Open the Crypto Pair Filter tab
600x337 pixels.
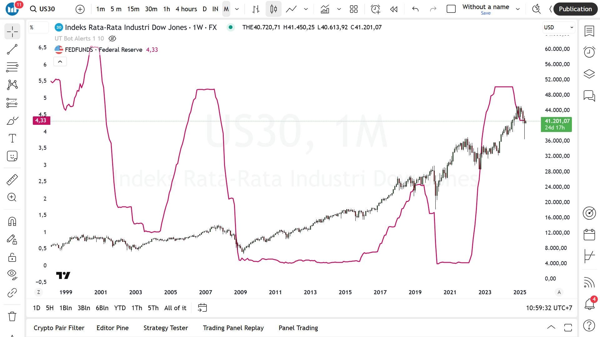pos(59,328)
